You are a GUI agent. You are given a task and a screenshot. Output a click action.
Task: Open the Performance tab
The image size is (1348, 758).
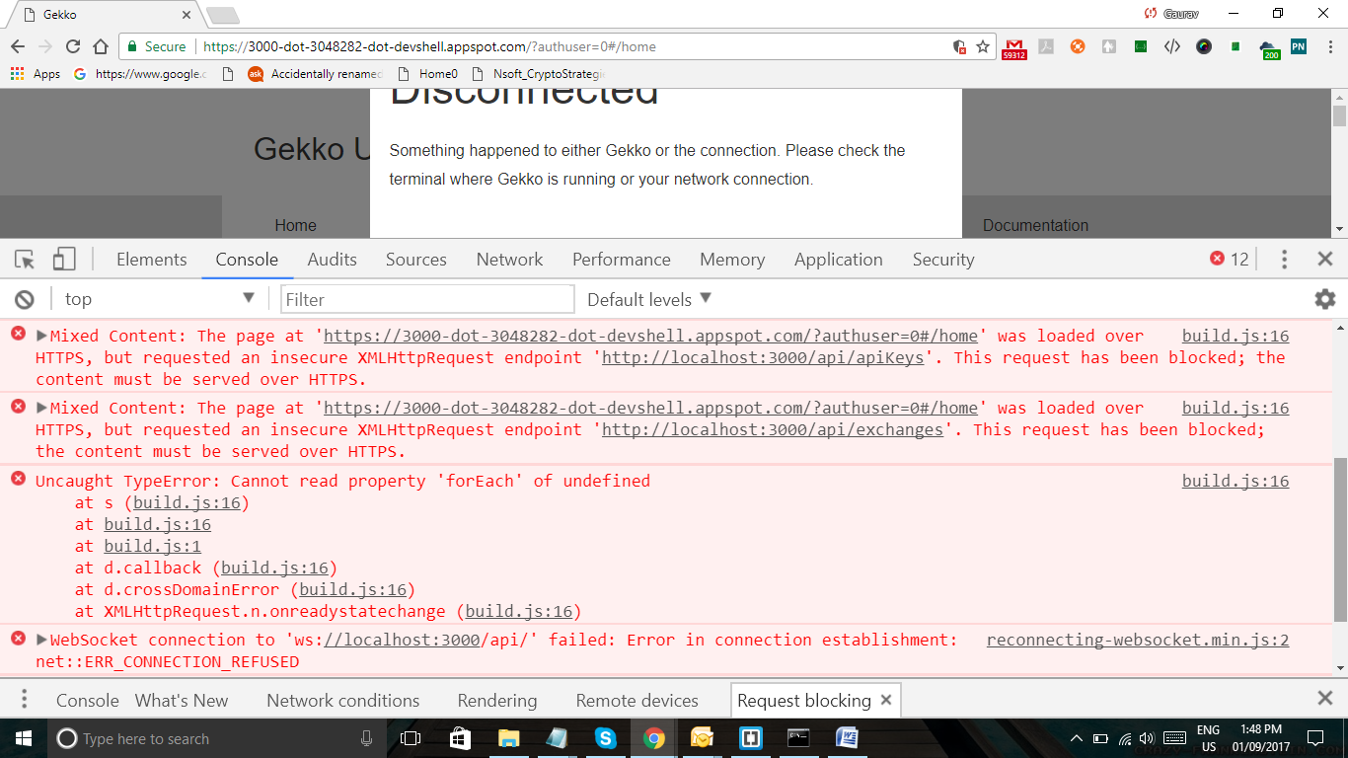(x=622, y=260)
